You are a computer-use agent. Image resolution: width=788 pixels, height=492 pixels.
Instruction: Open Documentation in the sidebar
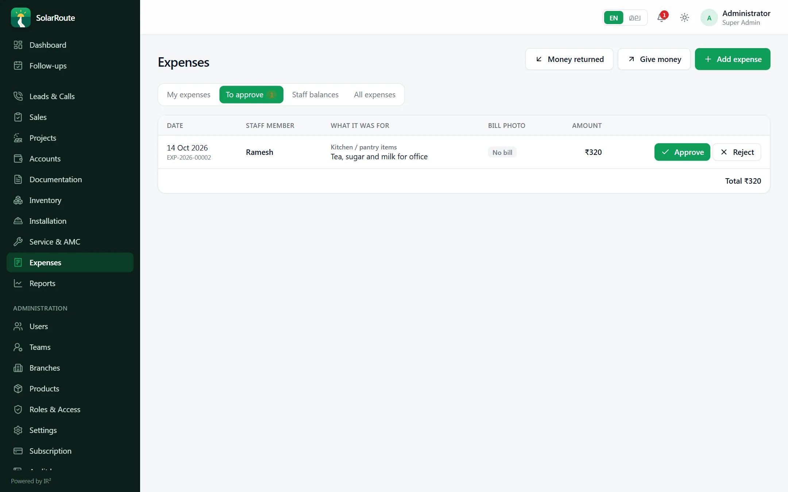tap(70, 179)
